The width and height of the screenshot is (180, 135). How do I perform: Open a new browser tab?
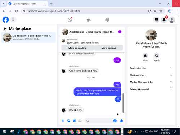[x=51, y=4]
